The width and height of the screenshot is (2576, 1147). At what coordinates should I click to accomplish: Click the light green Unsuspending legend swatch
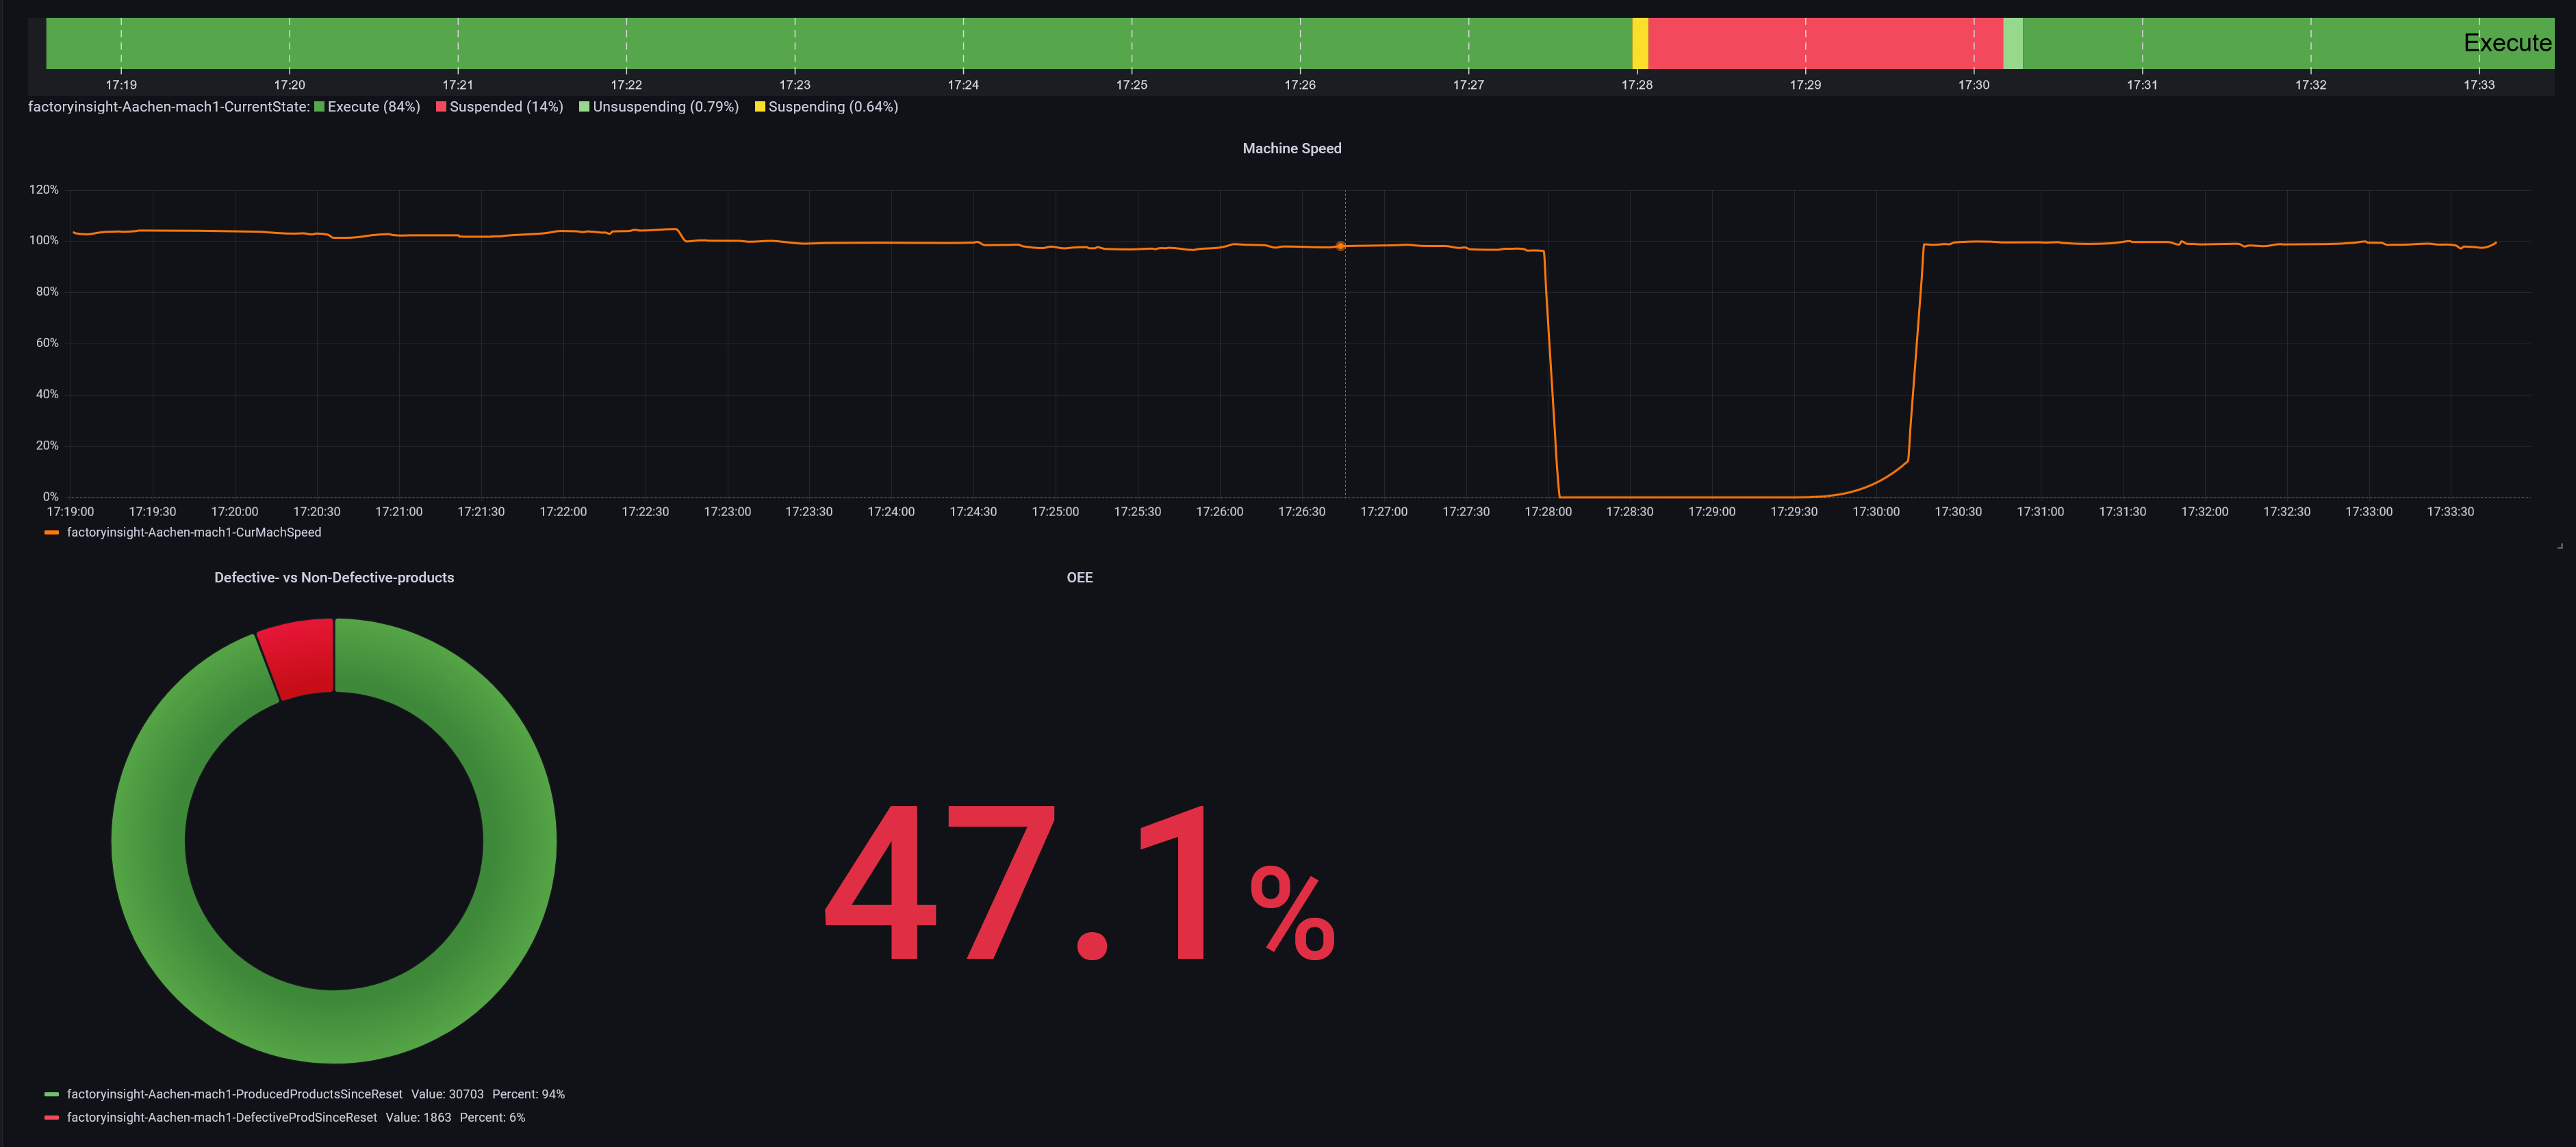pos(584,107)
